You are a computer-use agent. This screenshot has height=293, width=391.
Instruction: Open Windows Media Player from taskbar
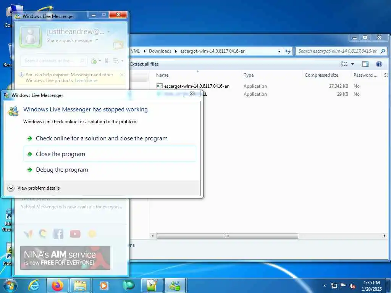(x=104, y=285)
